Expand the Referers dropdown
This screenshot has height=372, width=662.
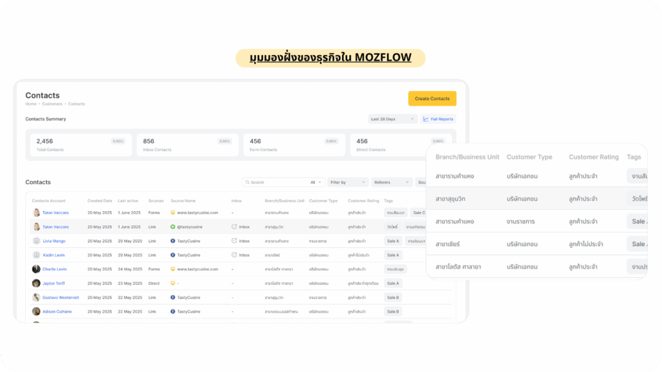(x=392, y=182)
